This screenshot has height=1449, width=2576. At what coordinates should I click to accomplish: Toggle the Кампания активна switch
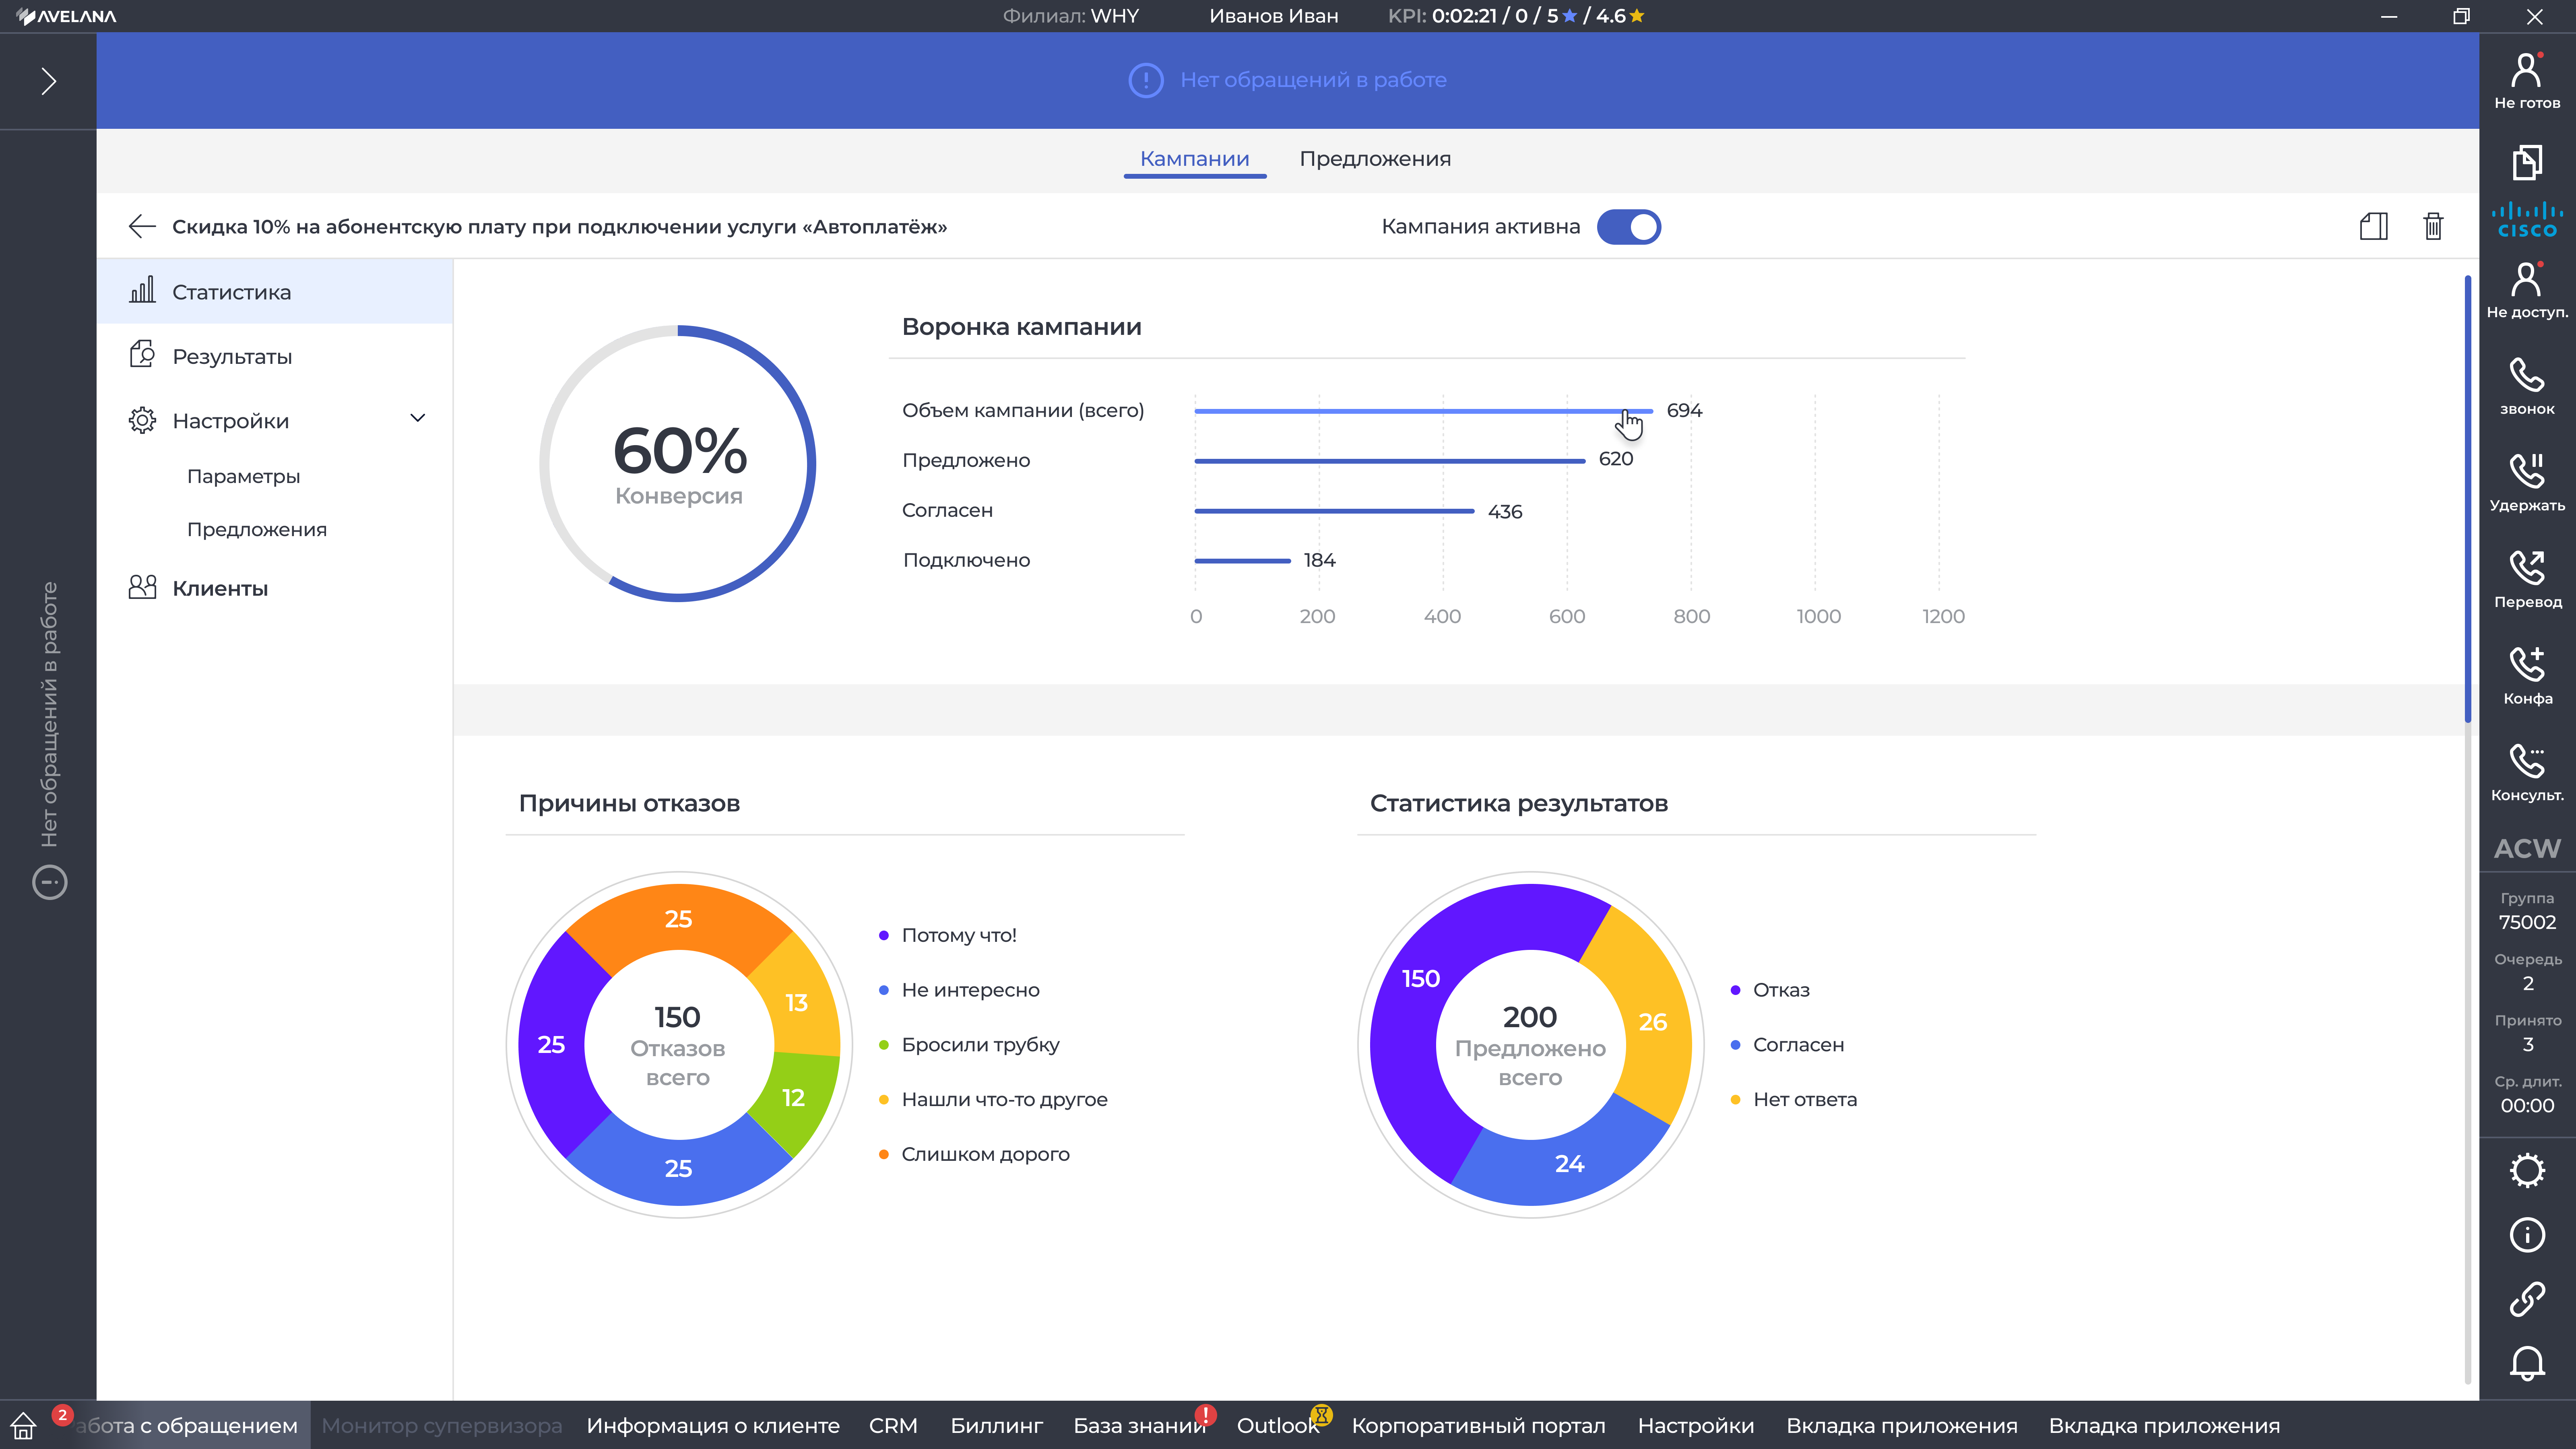click(1628, 227)
